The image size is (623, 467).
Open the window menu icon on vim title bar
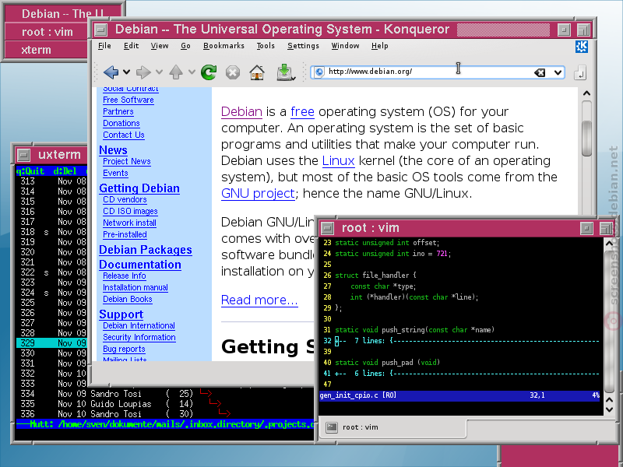327,228
